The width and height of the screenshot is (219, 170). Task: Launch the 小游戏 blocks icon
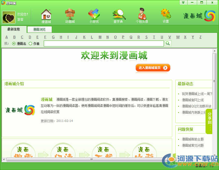click(94, 16)
